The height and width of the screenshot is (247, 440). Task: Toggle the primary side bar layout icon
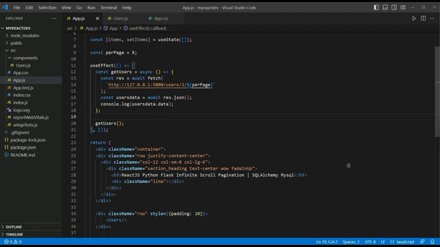(x=376, y=8)
